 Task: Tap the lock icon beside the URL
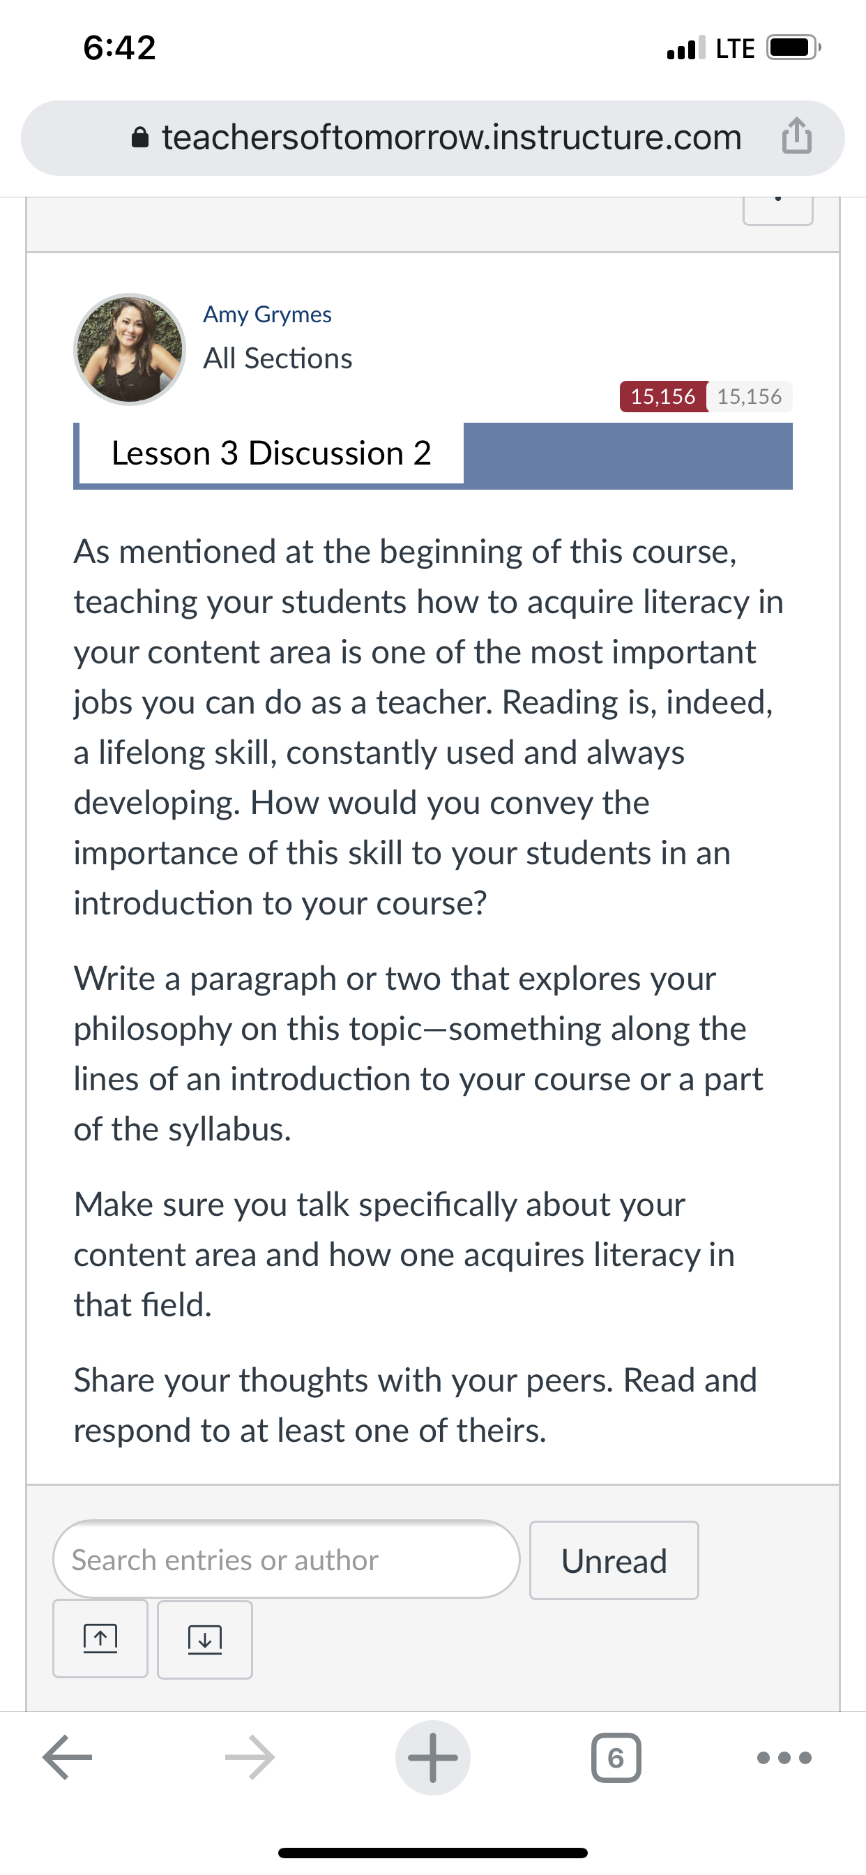tap(140, 137)
